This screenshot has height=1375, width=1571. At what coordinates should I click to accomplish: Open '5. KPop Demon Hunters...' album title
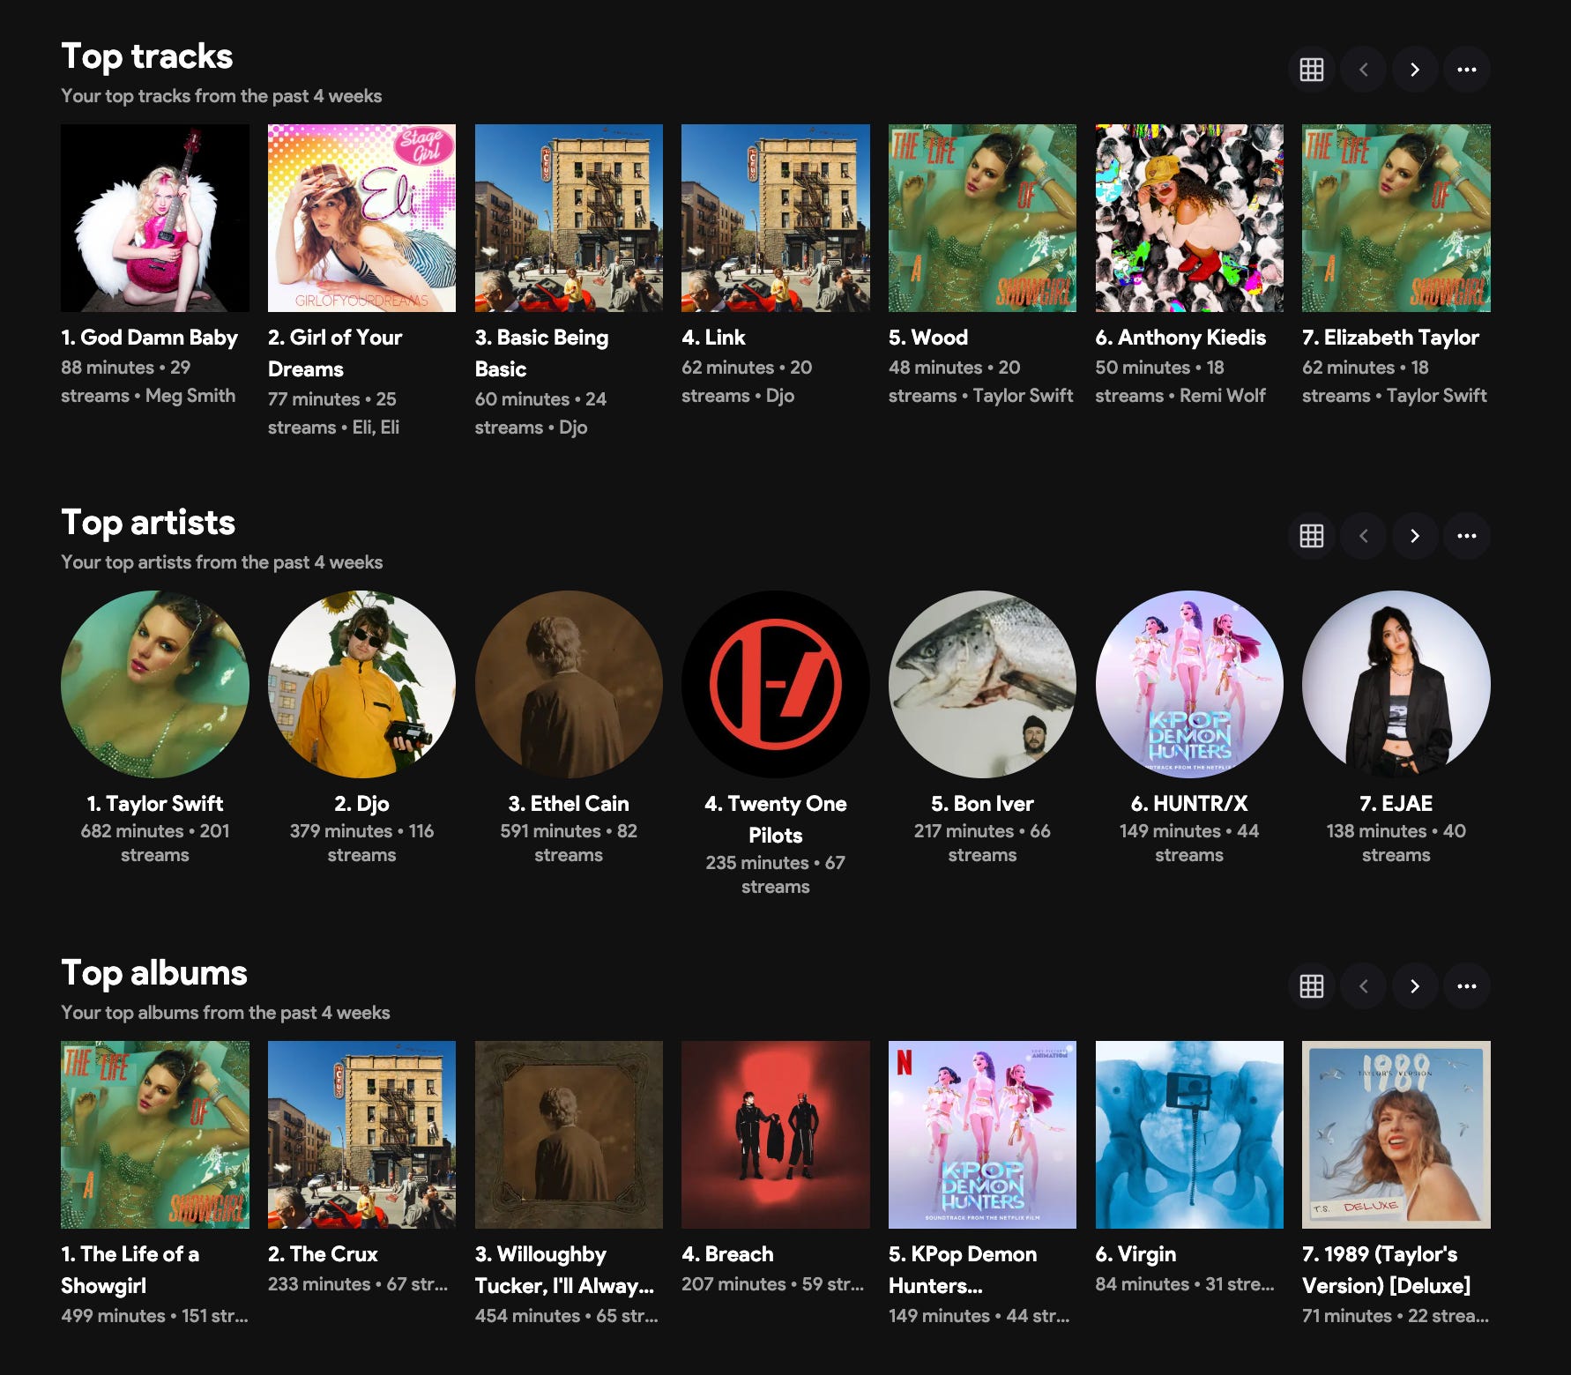[x=963, y=1270]
